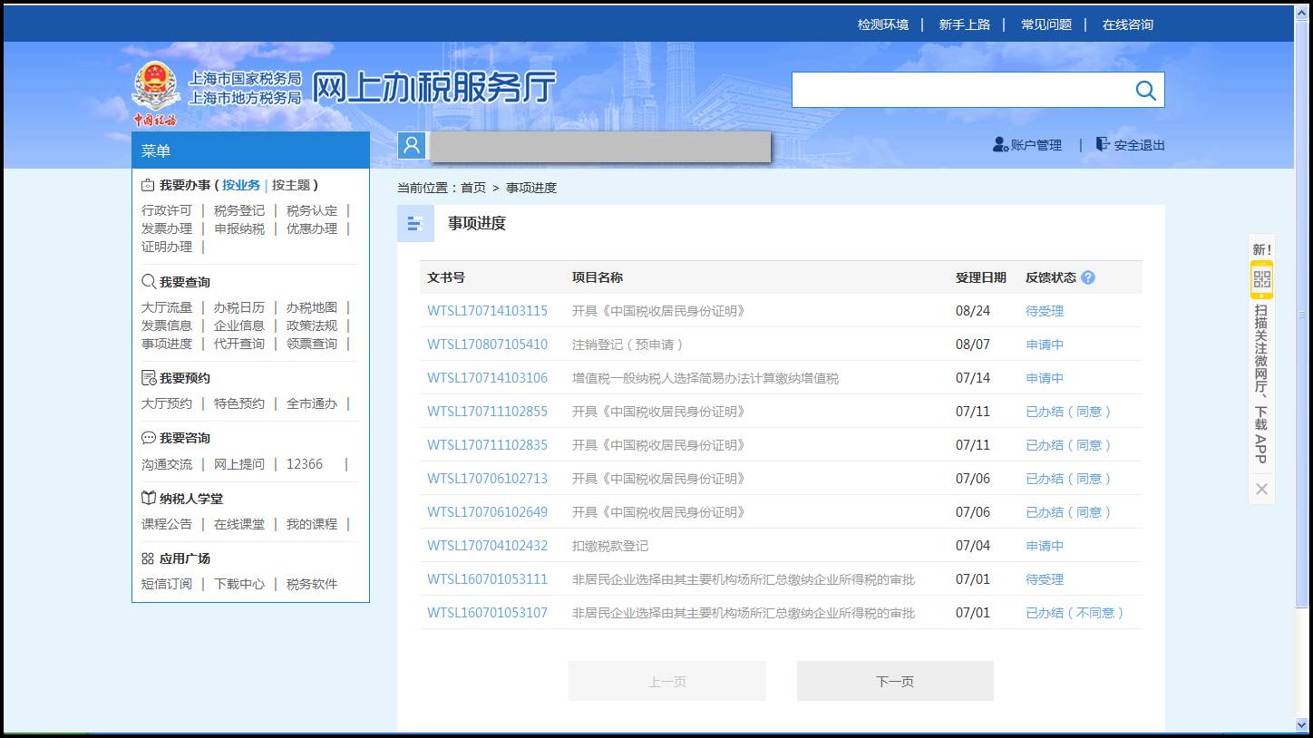1313x738 pixels.
Task: Click 账户管理 link
Action: pyautogui.click(x=1036, y=145)
